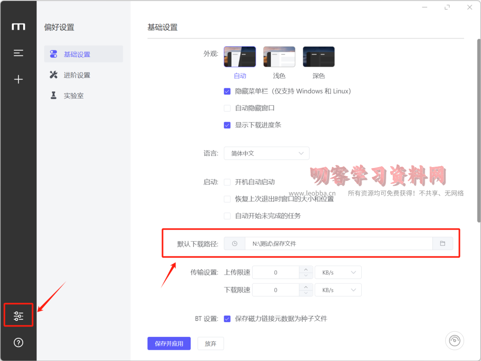The image size is (481, 361).
Task: Disable 隐藏菜单栏 checkbox
Action: (227, 91)
